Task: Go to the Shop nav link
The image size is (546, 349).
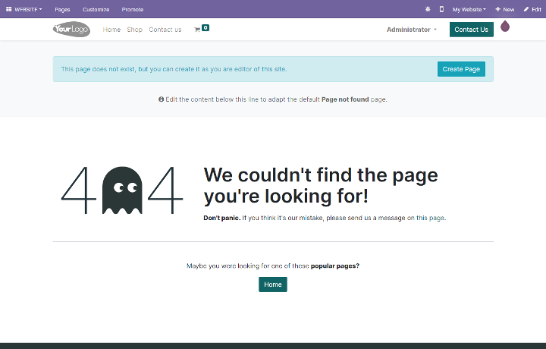Action: tap(135, 30)
